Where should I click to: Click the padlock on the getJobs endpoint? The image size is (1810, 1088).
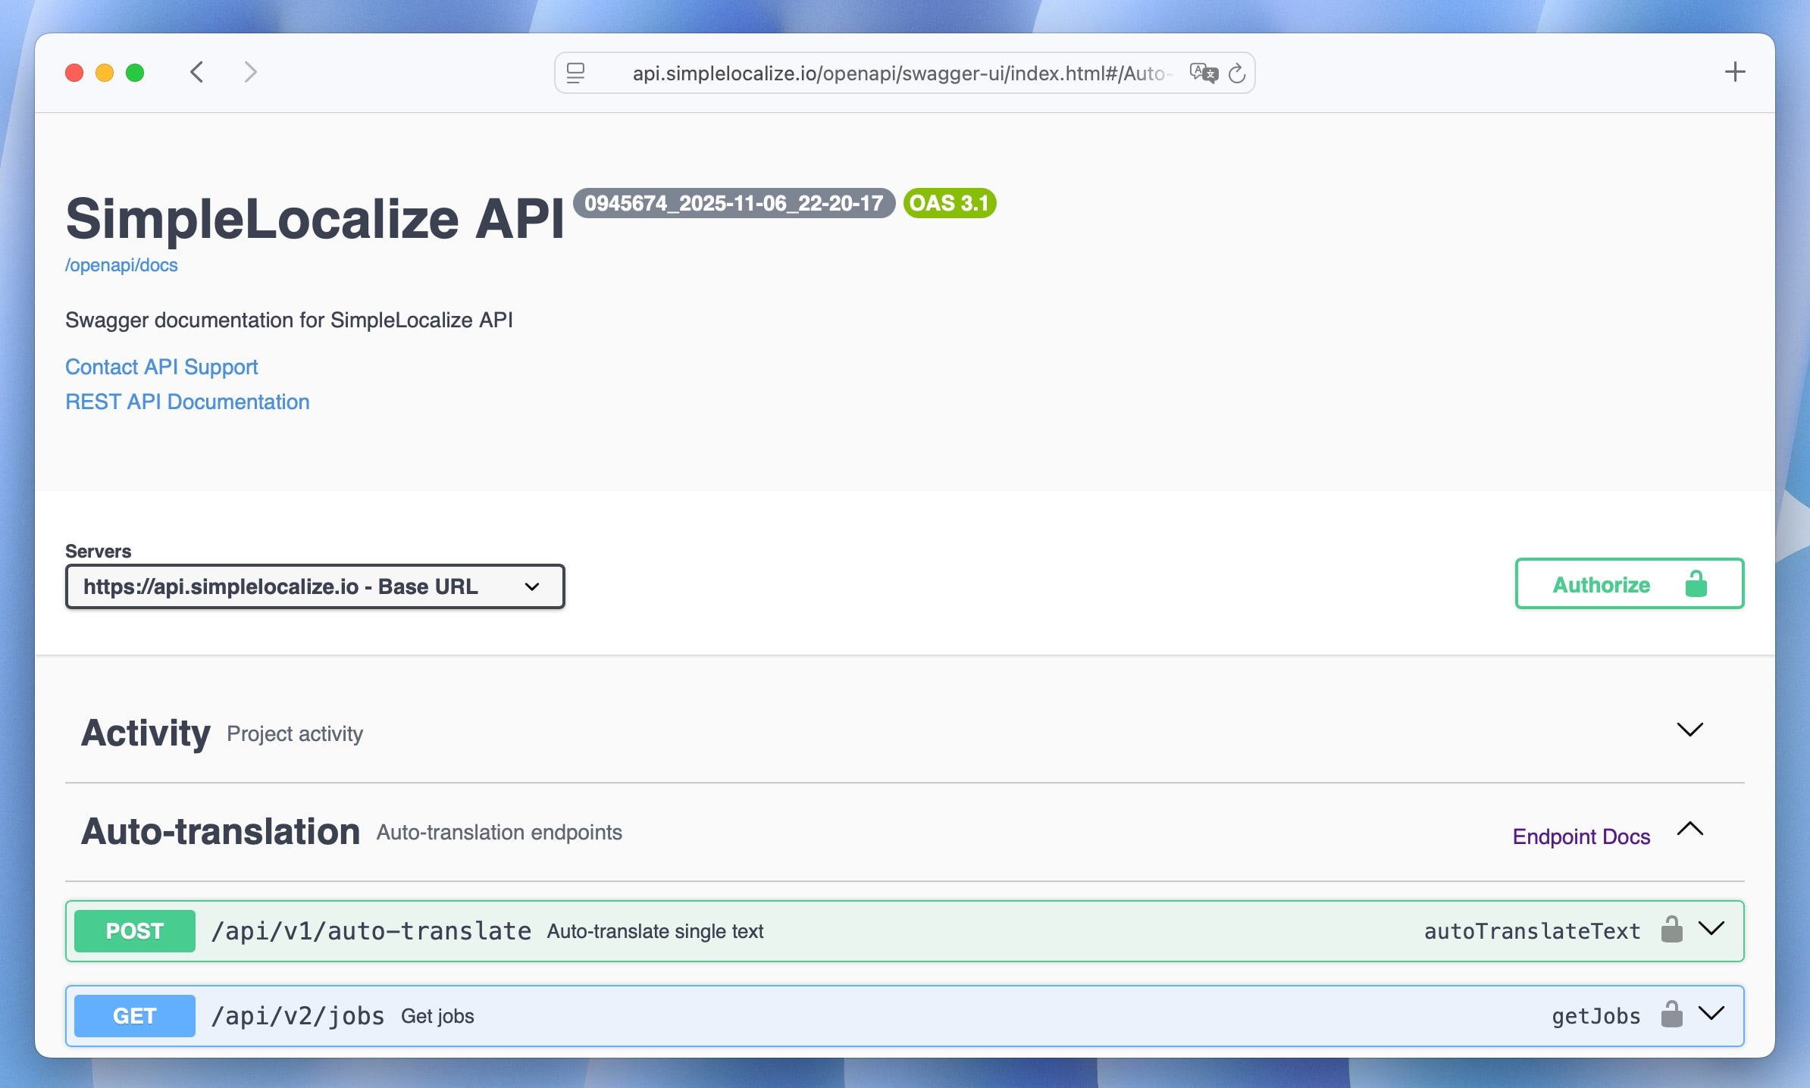[x=1672, y=1015]
